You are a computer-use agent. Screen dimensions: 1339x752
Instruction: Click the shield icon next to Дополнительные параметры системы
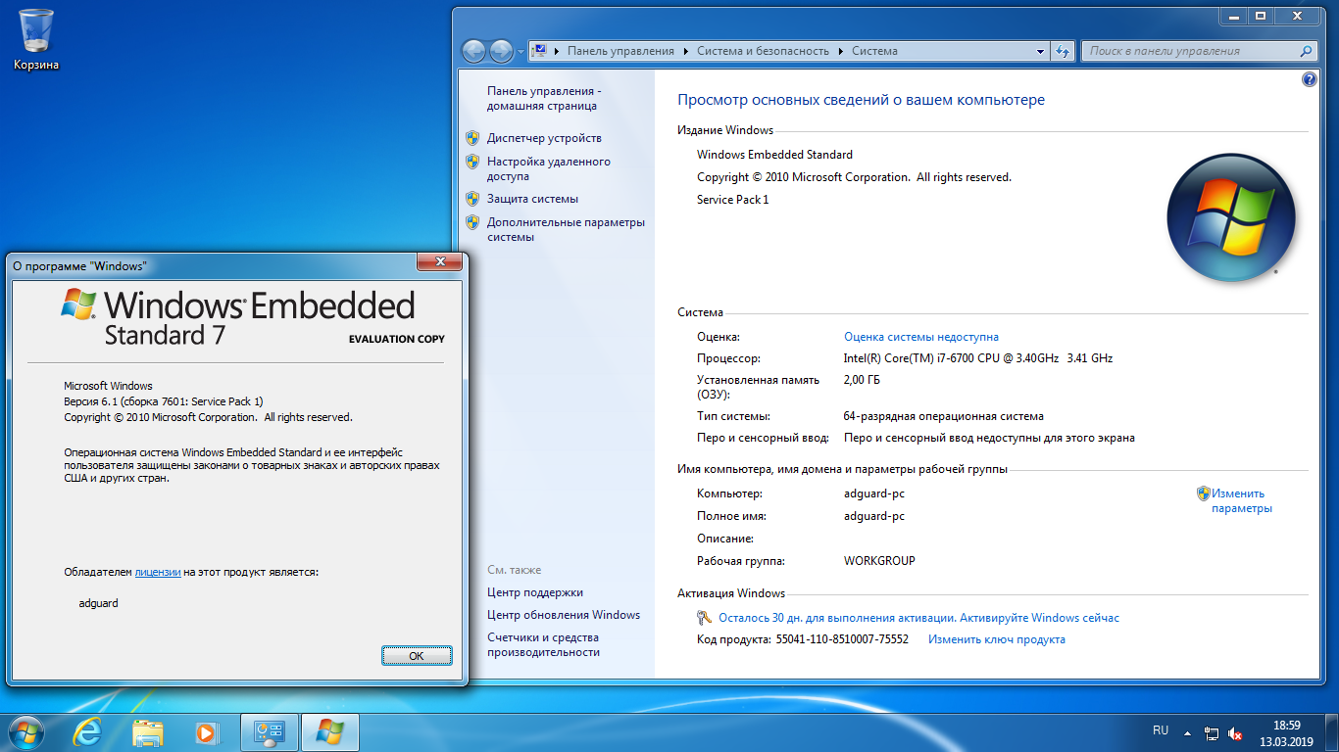[x=471, y=222]
